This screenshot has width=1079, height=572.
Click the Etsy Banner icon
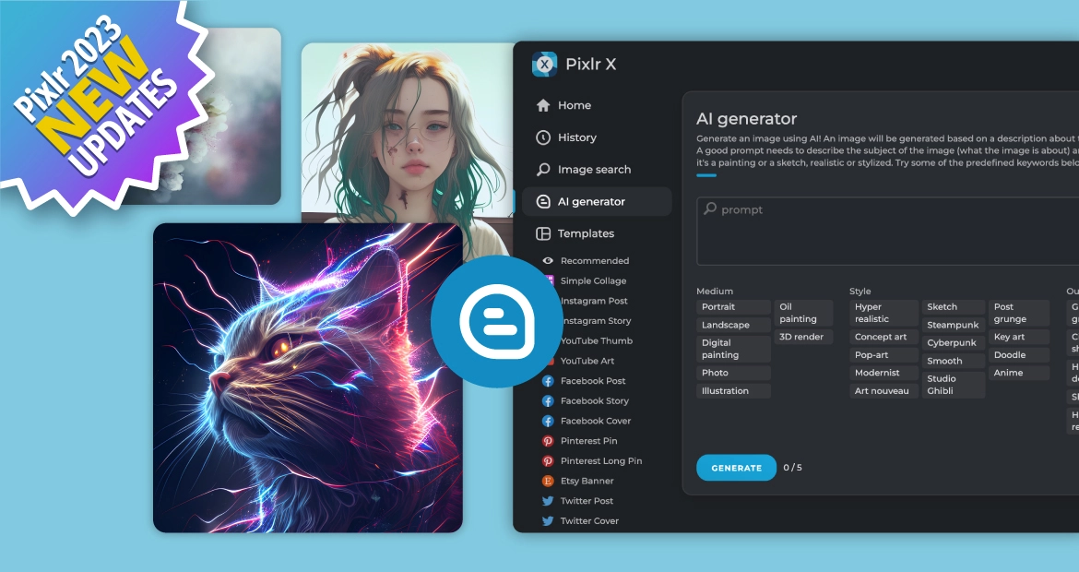coord(548,482)
